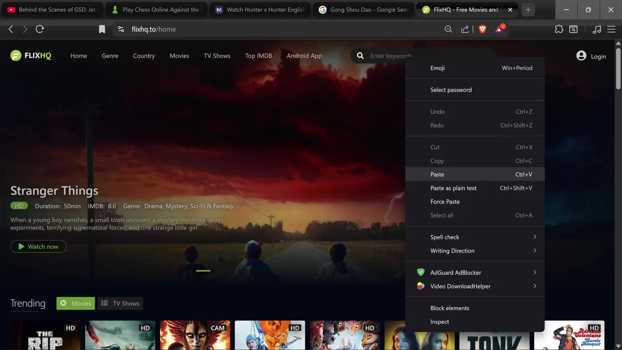This screenshot has width=622, height=350.
Task: Click the search magnifier icon on FlixHQ
Action: click(x=360, y=56)
